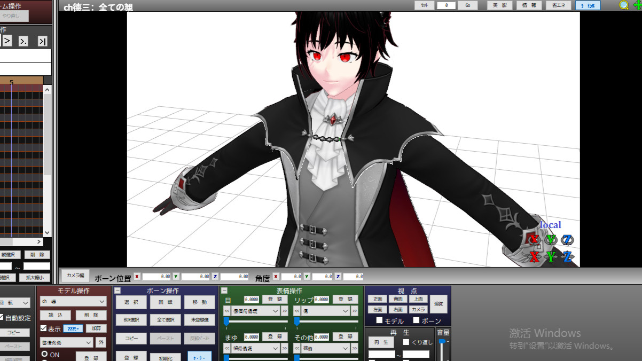
Task: Enable the くり返し loop checkbox
Action: [x=406, y=342]
